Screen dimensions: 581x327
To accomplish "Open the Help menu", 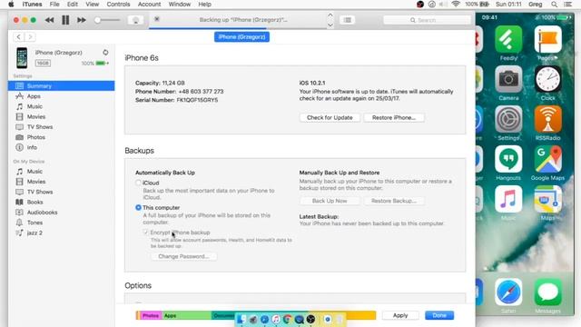I will (x=204, y=4).
